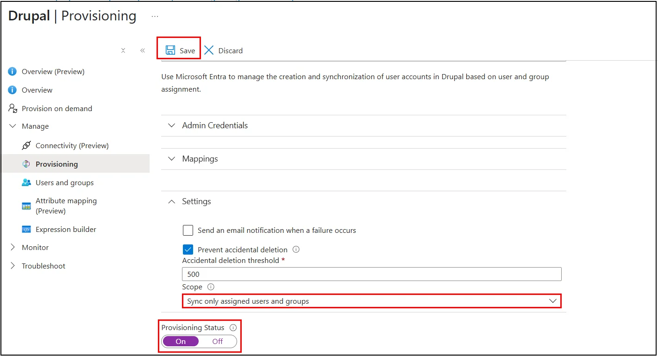
Task: Click info icon beside Prevent accidental deletion
Action: (296, 250)
